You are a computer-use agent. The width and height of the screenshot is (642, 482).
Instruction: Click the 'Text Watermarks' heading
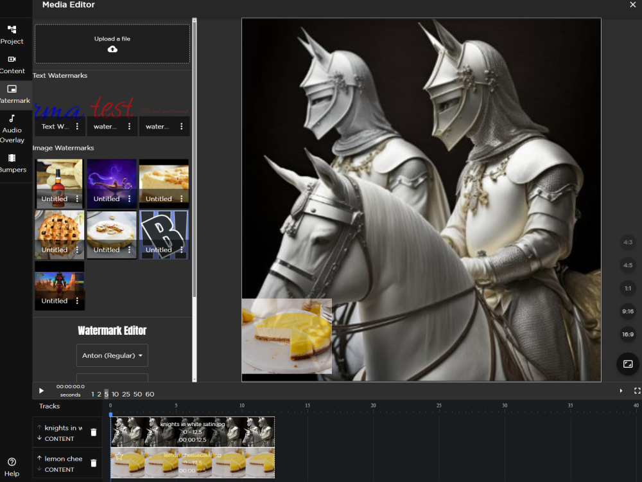pos(60,75)
